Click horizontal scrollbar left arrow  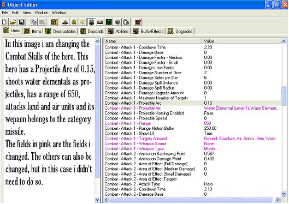(107, 200)
